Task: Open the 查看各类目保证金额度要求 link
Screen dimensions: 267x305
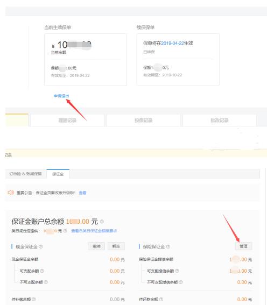Action: click(x=94, y=231)
